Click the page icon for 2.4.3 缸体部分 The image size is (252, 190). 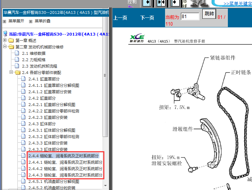click(23, 123)
